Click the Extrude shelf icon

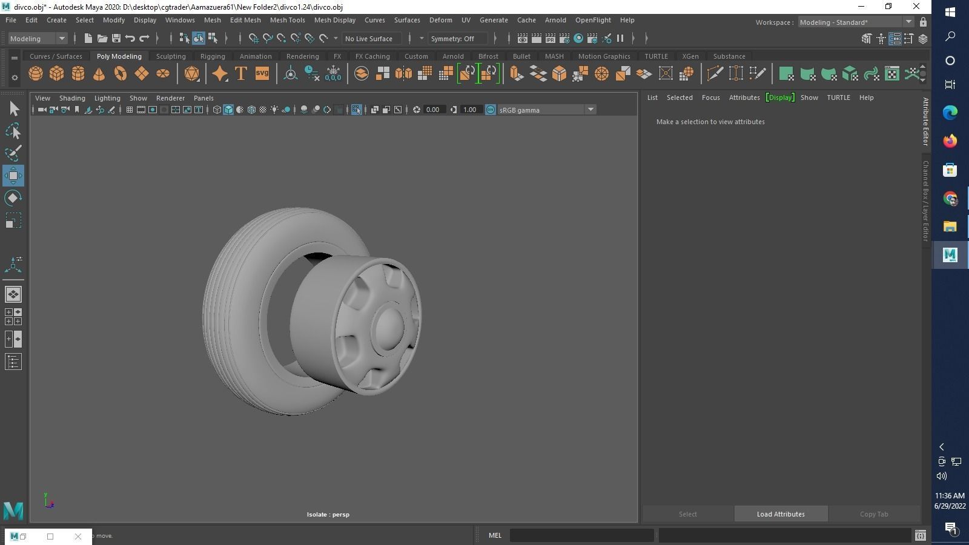(x=517, y=74)
